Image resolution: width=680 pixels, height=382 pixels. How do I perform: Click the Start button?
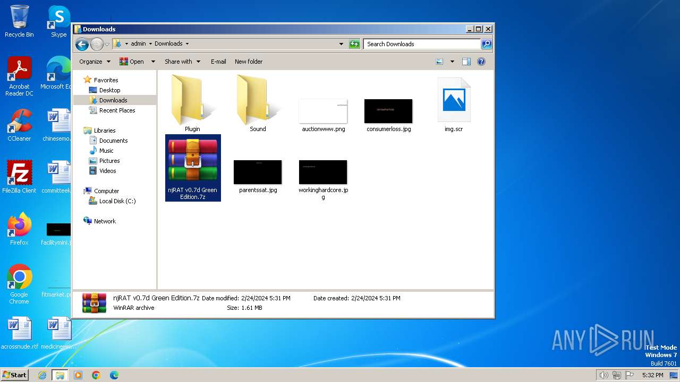[15, 375]
